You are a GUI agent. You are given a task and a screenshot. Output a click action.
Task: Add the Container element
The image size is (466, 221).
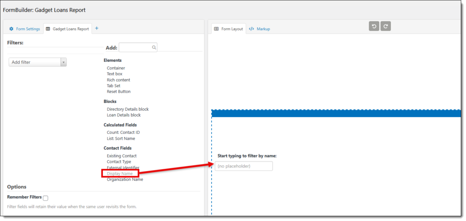click(x=116, y=68)
